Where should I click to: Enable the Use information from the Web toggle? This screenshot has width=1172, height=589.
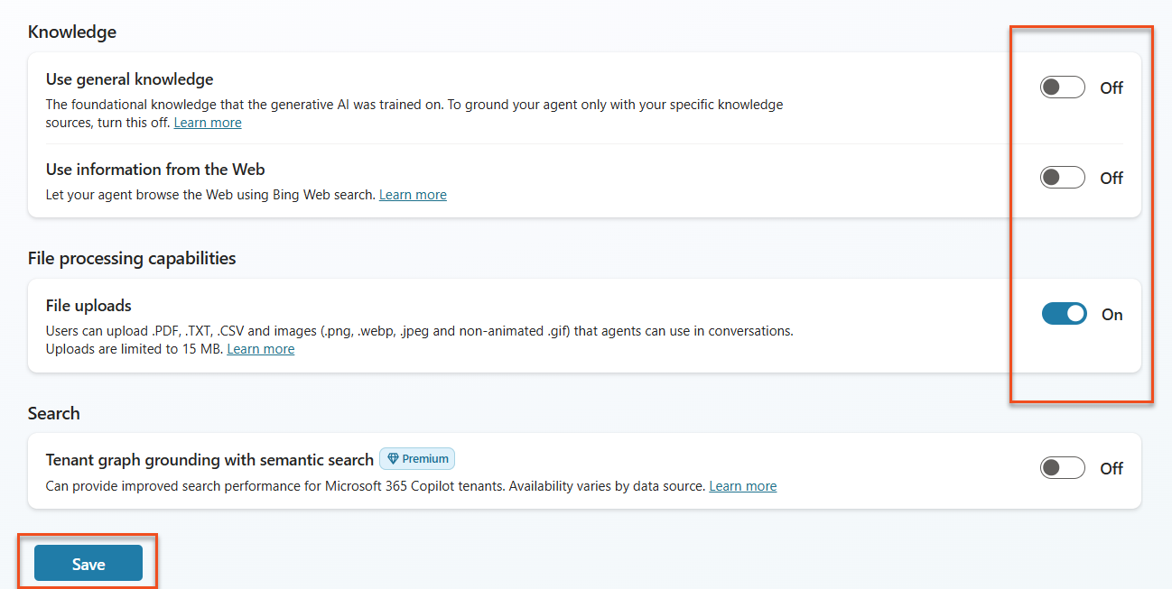1062,177
